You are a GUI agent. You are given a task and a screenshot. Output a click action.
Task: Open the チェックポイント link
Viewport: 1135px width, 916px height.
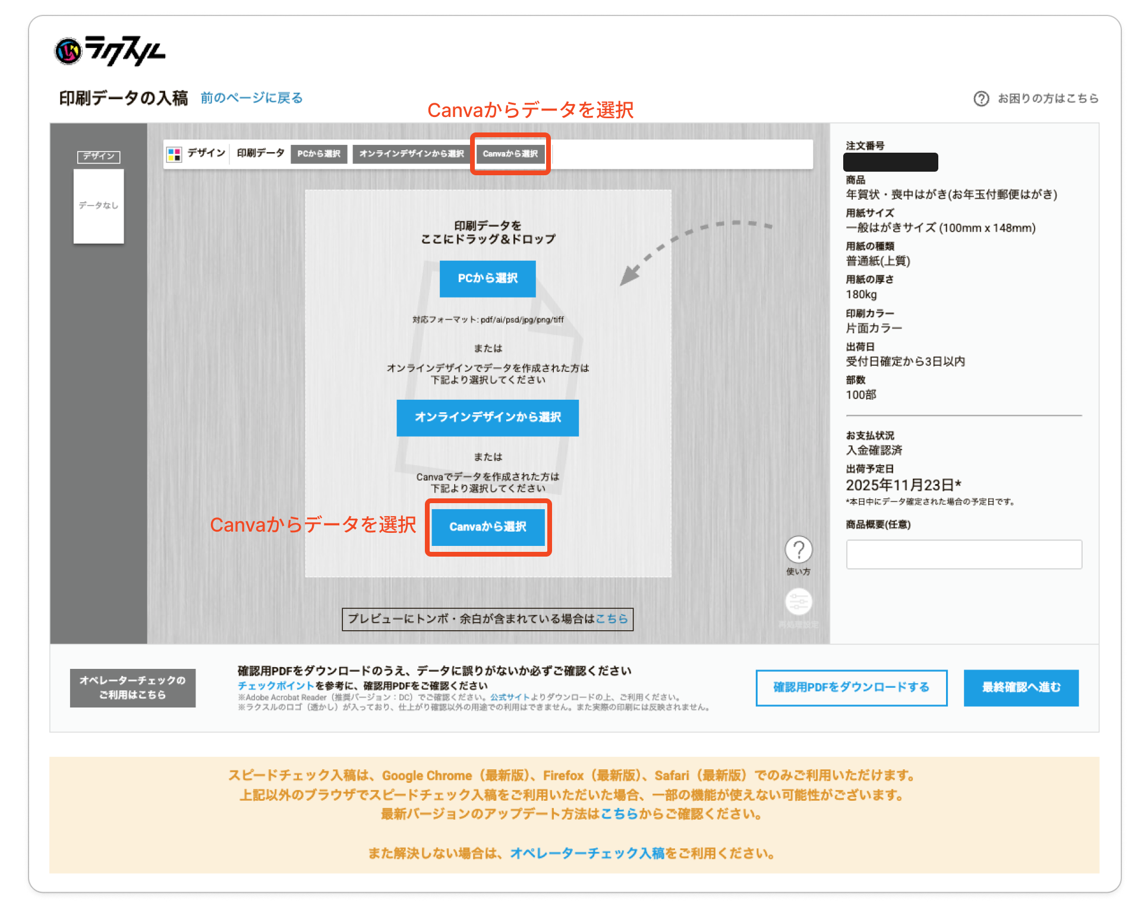[276, 686]
